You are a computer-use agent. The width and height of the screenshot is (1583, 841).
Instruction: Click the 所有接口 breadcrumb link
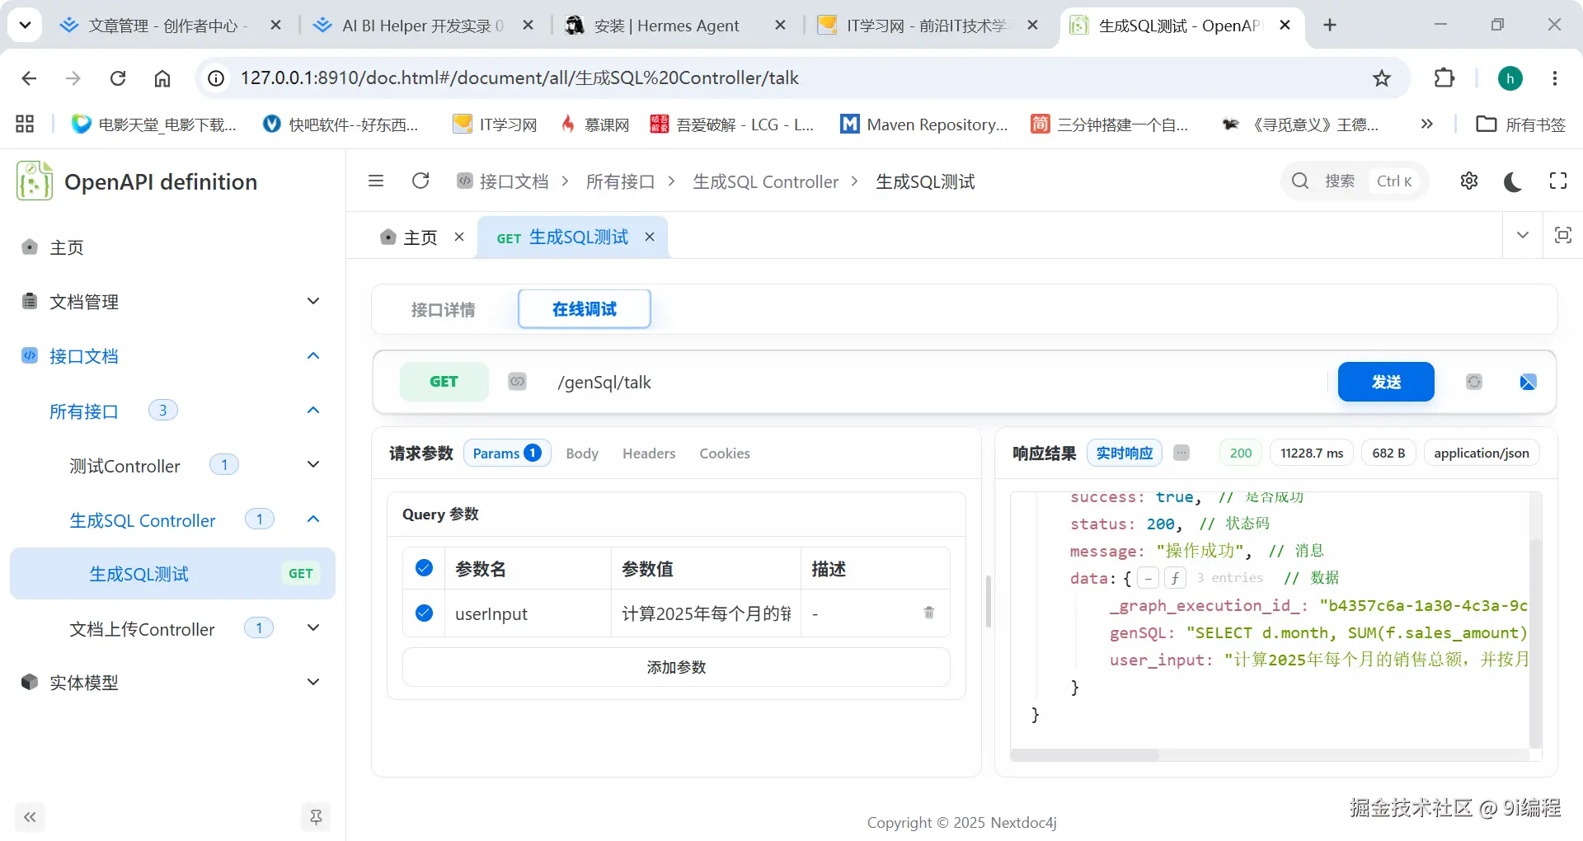[x=620, y=181]
